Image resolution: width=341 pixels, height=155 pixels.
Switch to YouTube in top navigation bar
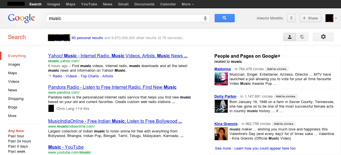(89, 4)
